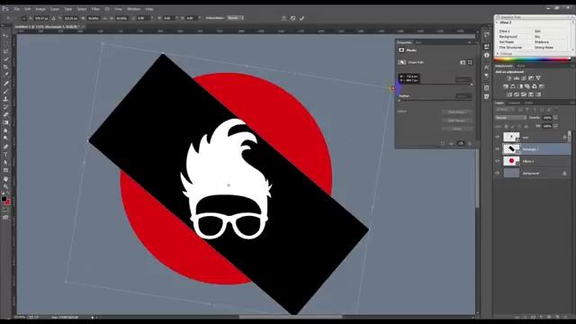Add Curves adjustment layer
The height and width of the screenshot is (324, 576).
pos(524,78)
